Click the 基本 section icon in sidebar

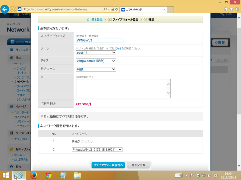pyautogui.click(x=11, y=58)
